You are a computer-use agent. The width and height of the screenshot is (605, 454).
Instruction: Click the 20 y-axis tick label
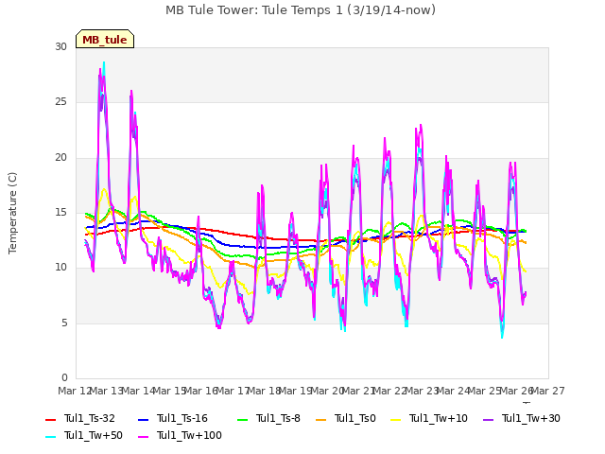[x=60, y=158]
